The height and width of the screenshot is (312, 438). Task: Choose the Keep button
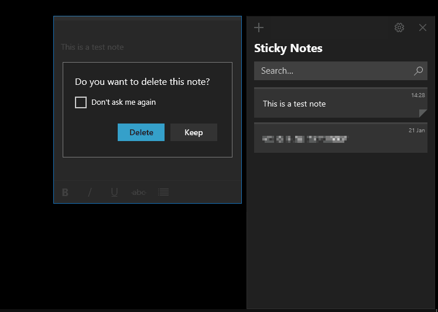click(194, 132)
